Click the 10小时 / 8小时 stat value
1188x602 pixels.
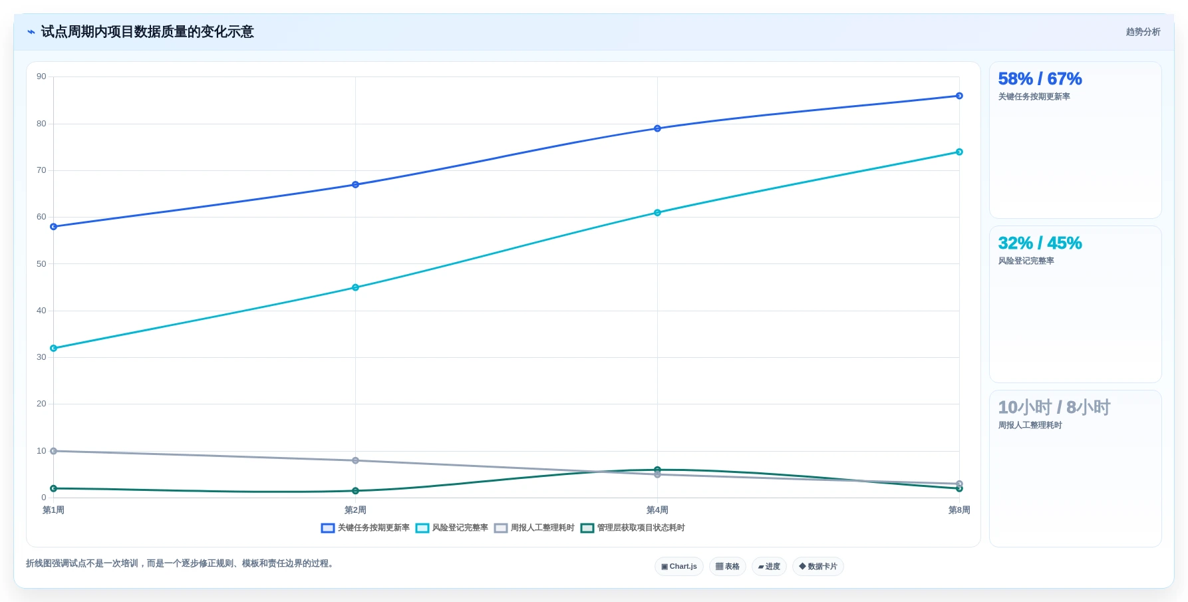1054,408
